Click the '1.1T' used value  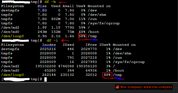(x=56, y=28)
